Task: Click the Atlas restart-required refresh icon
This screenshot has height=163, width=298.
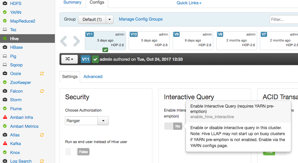Action: [x=42, y=135]
